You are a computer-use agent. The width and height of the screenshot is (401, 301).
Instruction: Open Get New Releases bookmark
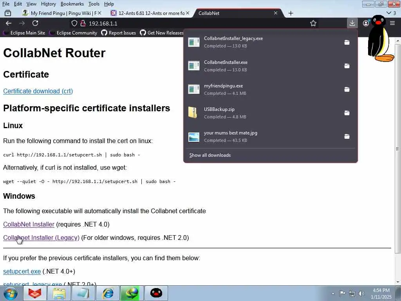[x=162, y=33]
